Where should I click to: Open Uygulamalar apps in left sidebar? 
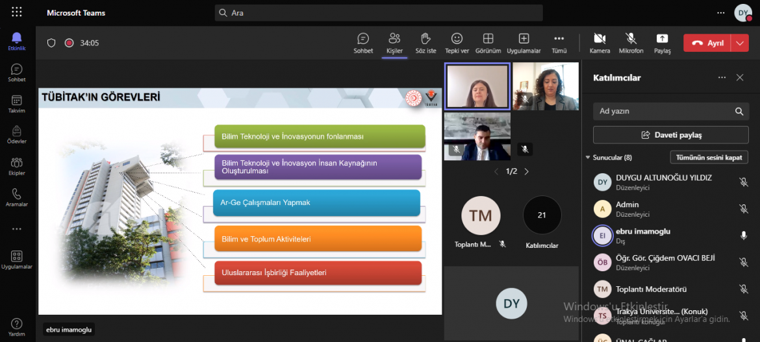click(x=17, y=260)
